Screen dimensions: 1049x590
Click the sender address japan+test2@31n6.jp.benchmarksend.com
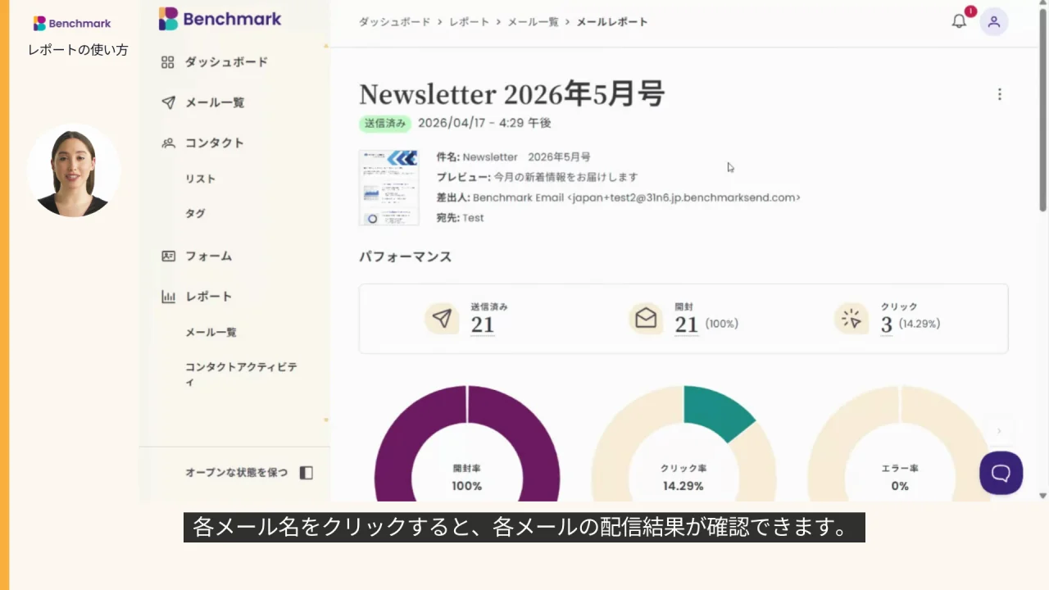(x=683, y=197)
